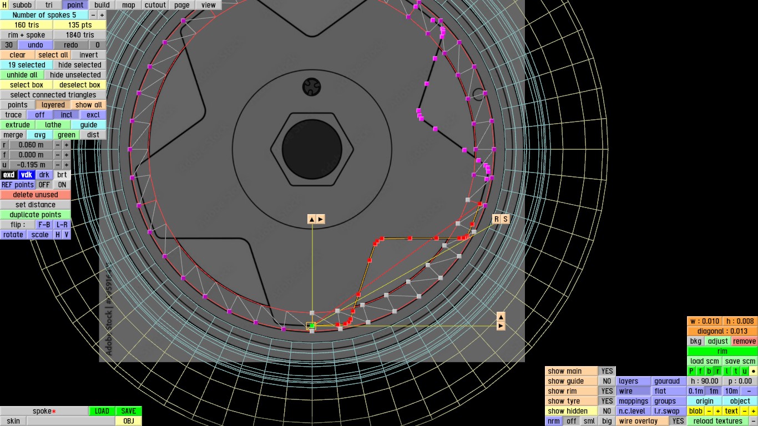Increase blob size with plus
The width and height of the screenshot is (758, 426).
click(x=718, y=411)
